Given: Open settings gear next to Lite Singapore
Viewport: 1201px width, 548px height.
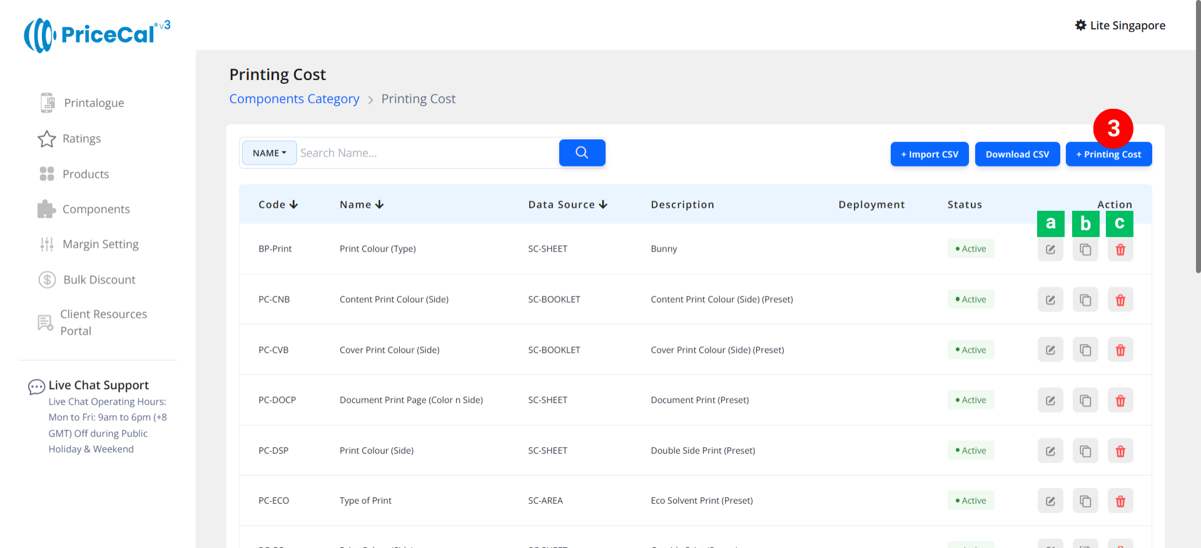Looking at the screenshot, I should click(1080, 26).
